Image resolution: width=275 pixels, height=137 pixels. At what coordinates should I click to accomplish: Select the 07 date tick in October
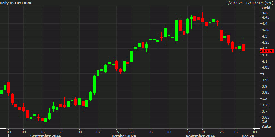[x=98, y=132]
